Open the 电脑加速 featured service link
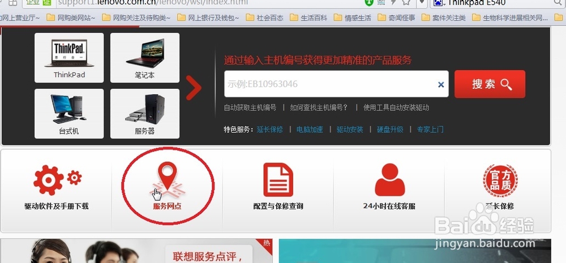The width and height of the screenshot is (566, 263). pos(310,130)
